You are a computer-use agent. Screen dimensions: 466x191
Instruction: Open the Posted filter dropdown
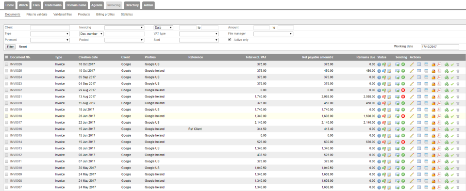(x=124, y=40)
